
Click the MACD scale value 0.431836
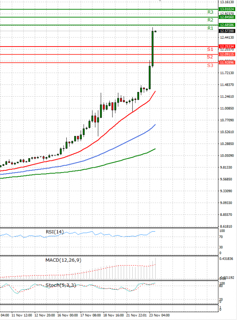coord(226,259)
